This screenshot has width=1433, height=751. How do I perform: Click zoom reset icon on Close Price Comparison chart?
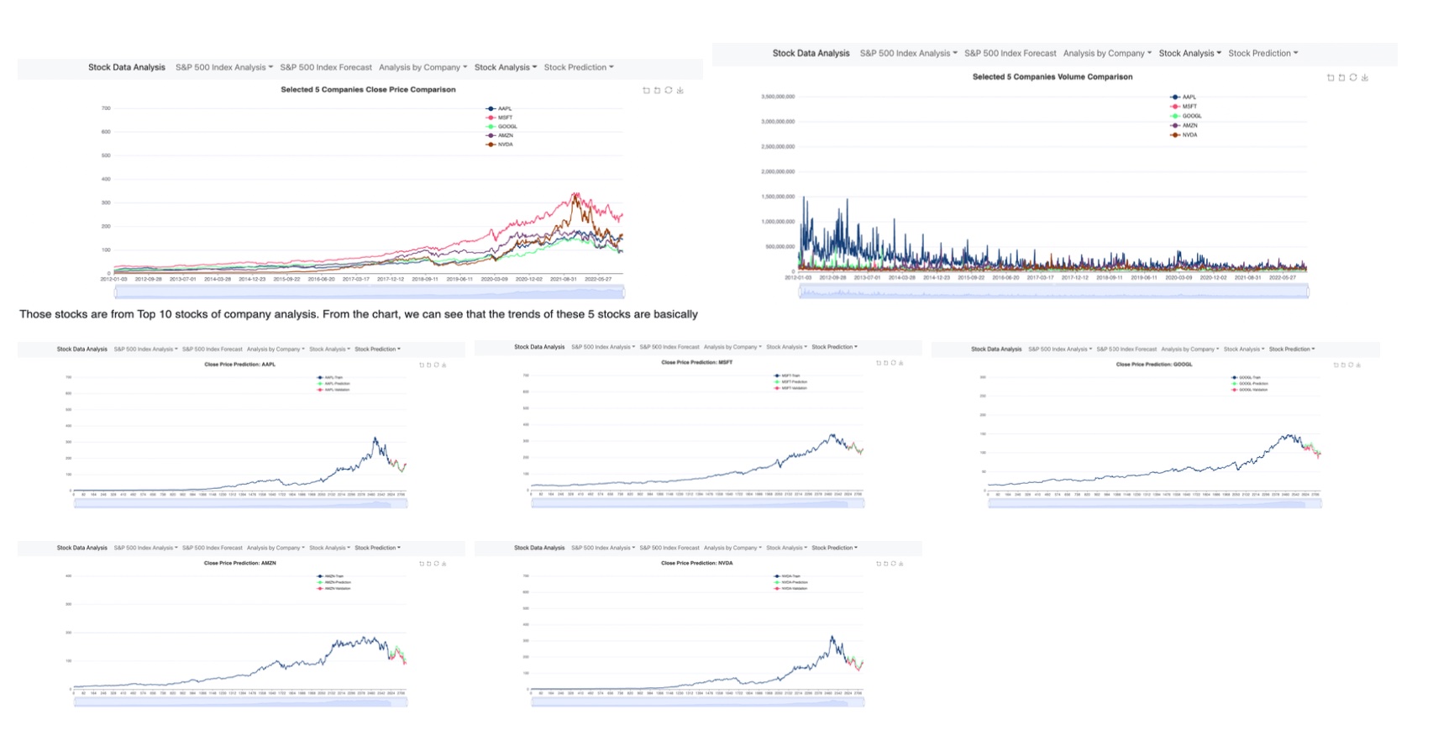657,90
